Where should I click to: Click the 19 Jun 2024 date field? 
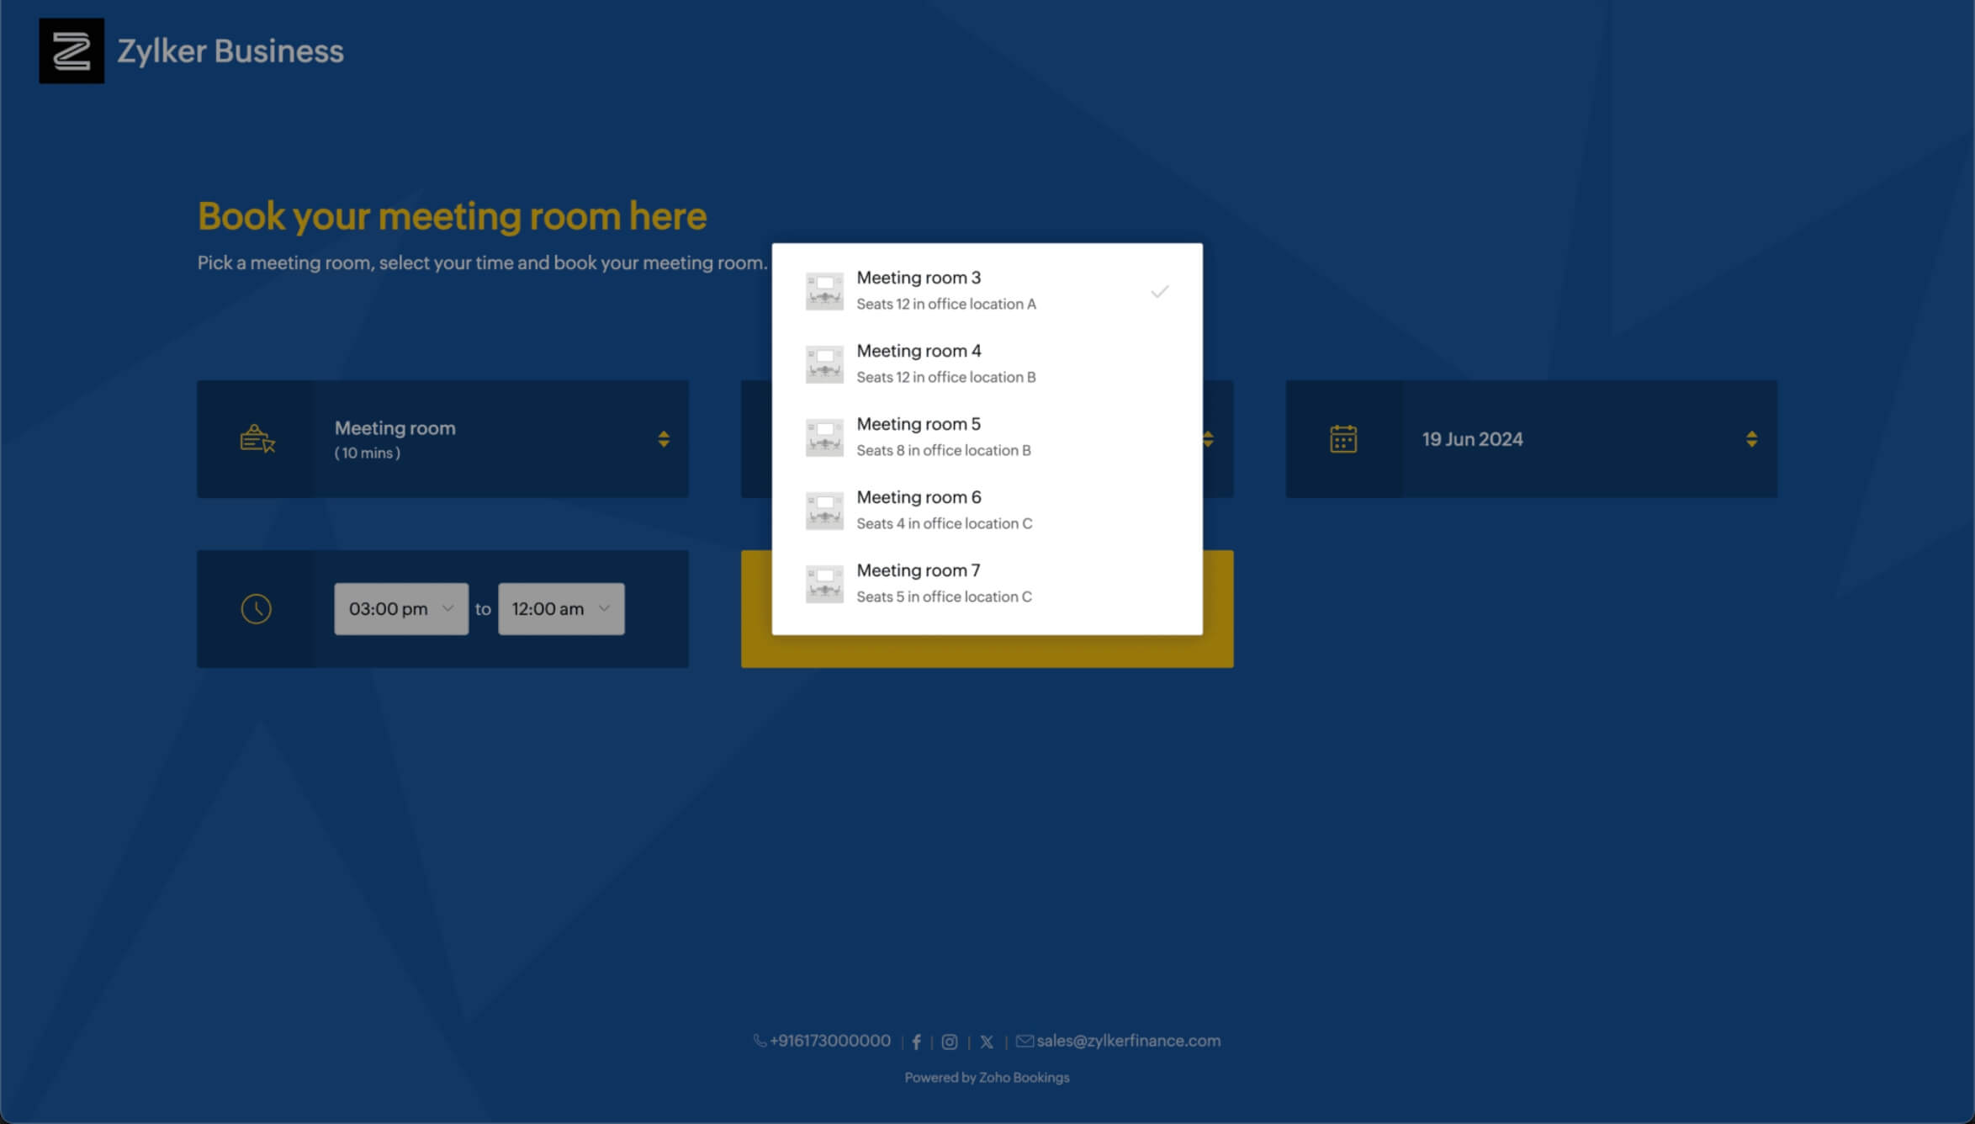pos(1530,438)
